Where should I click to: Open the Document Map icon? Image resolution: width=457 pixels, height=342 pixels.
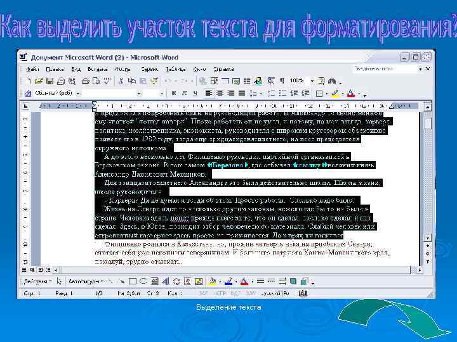click(271, 81)
